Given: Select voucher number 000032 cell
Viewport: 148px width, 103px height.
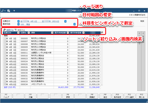Looking at the screenshot, I should (x=25, y=79).
